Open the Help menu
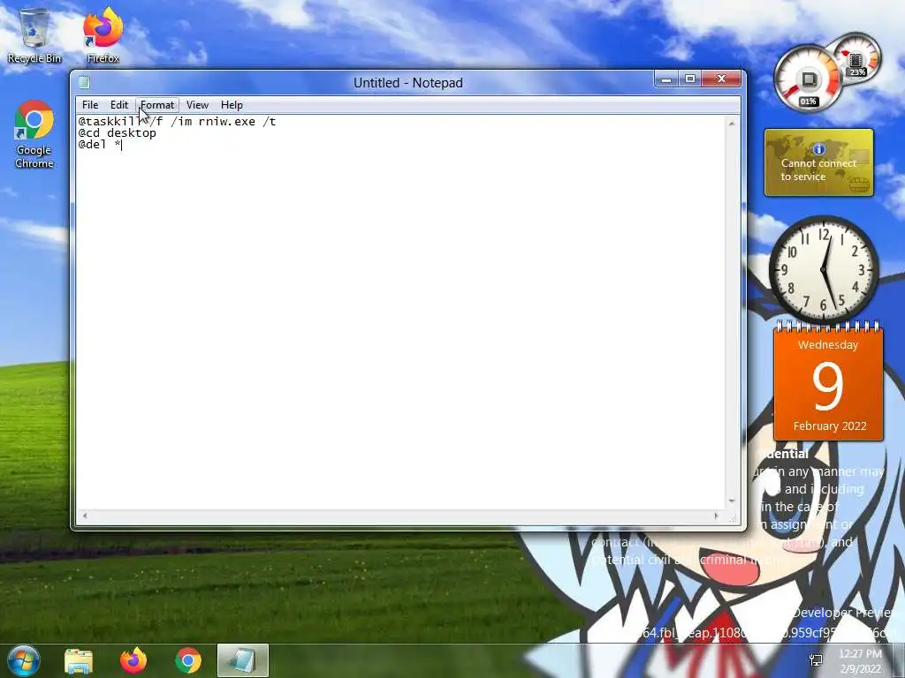The height and width of the screenshot is (678, 905). tap(232, 105)
